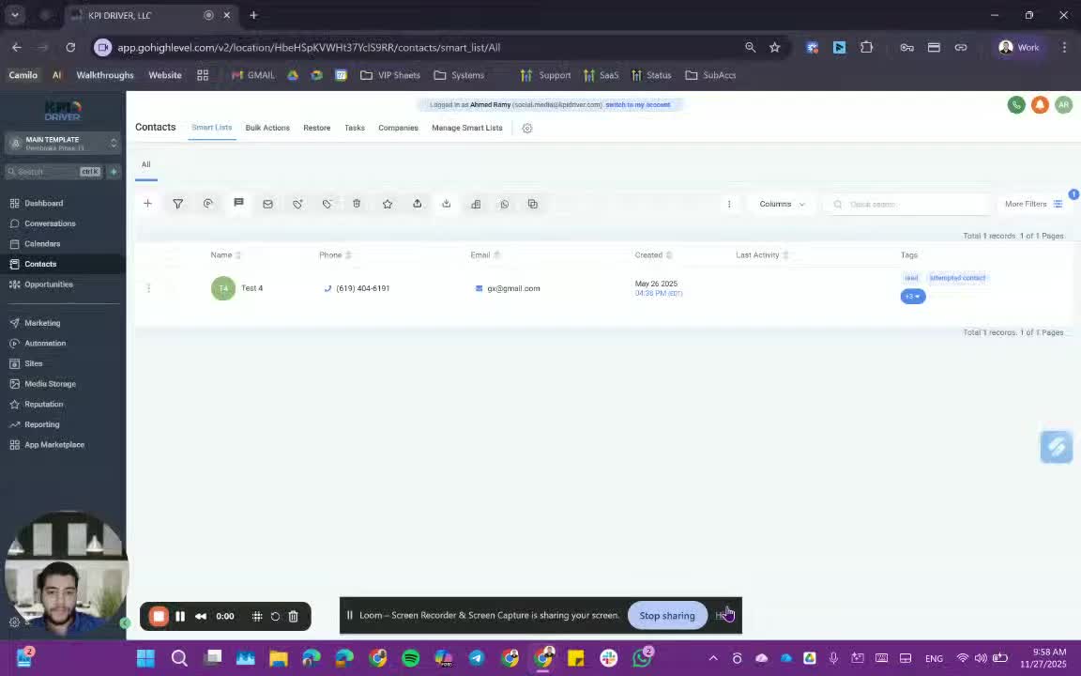Open the Manage Smart Lists tab

pos(466,128)
